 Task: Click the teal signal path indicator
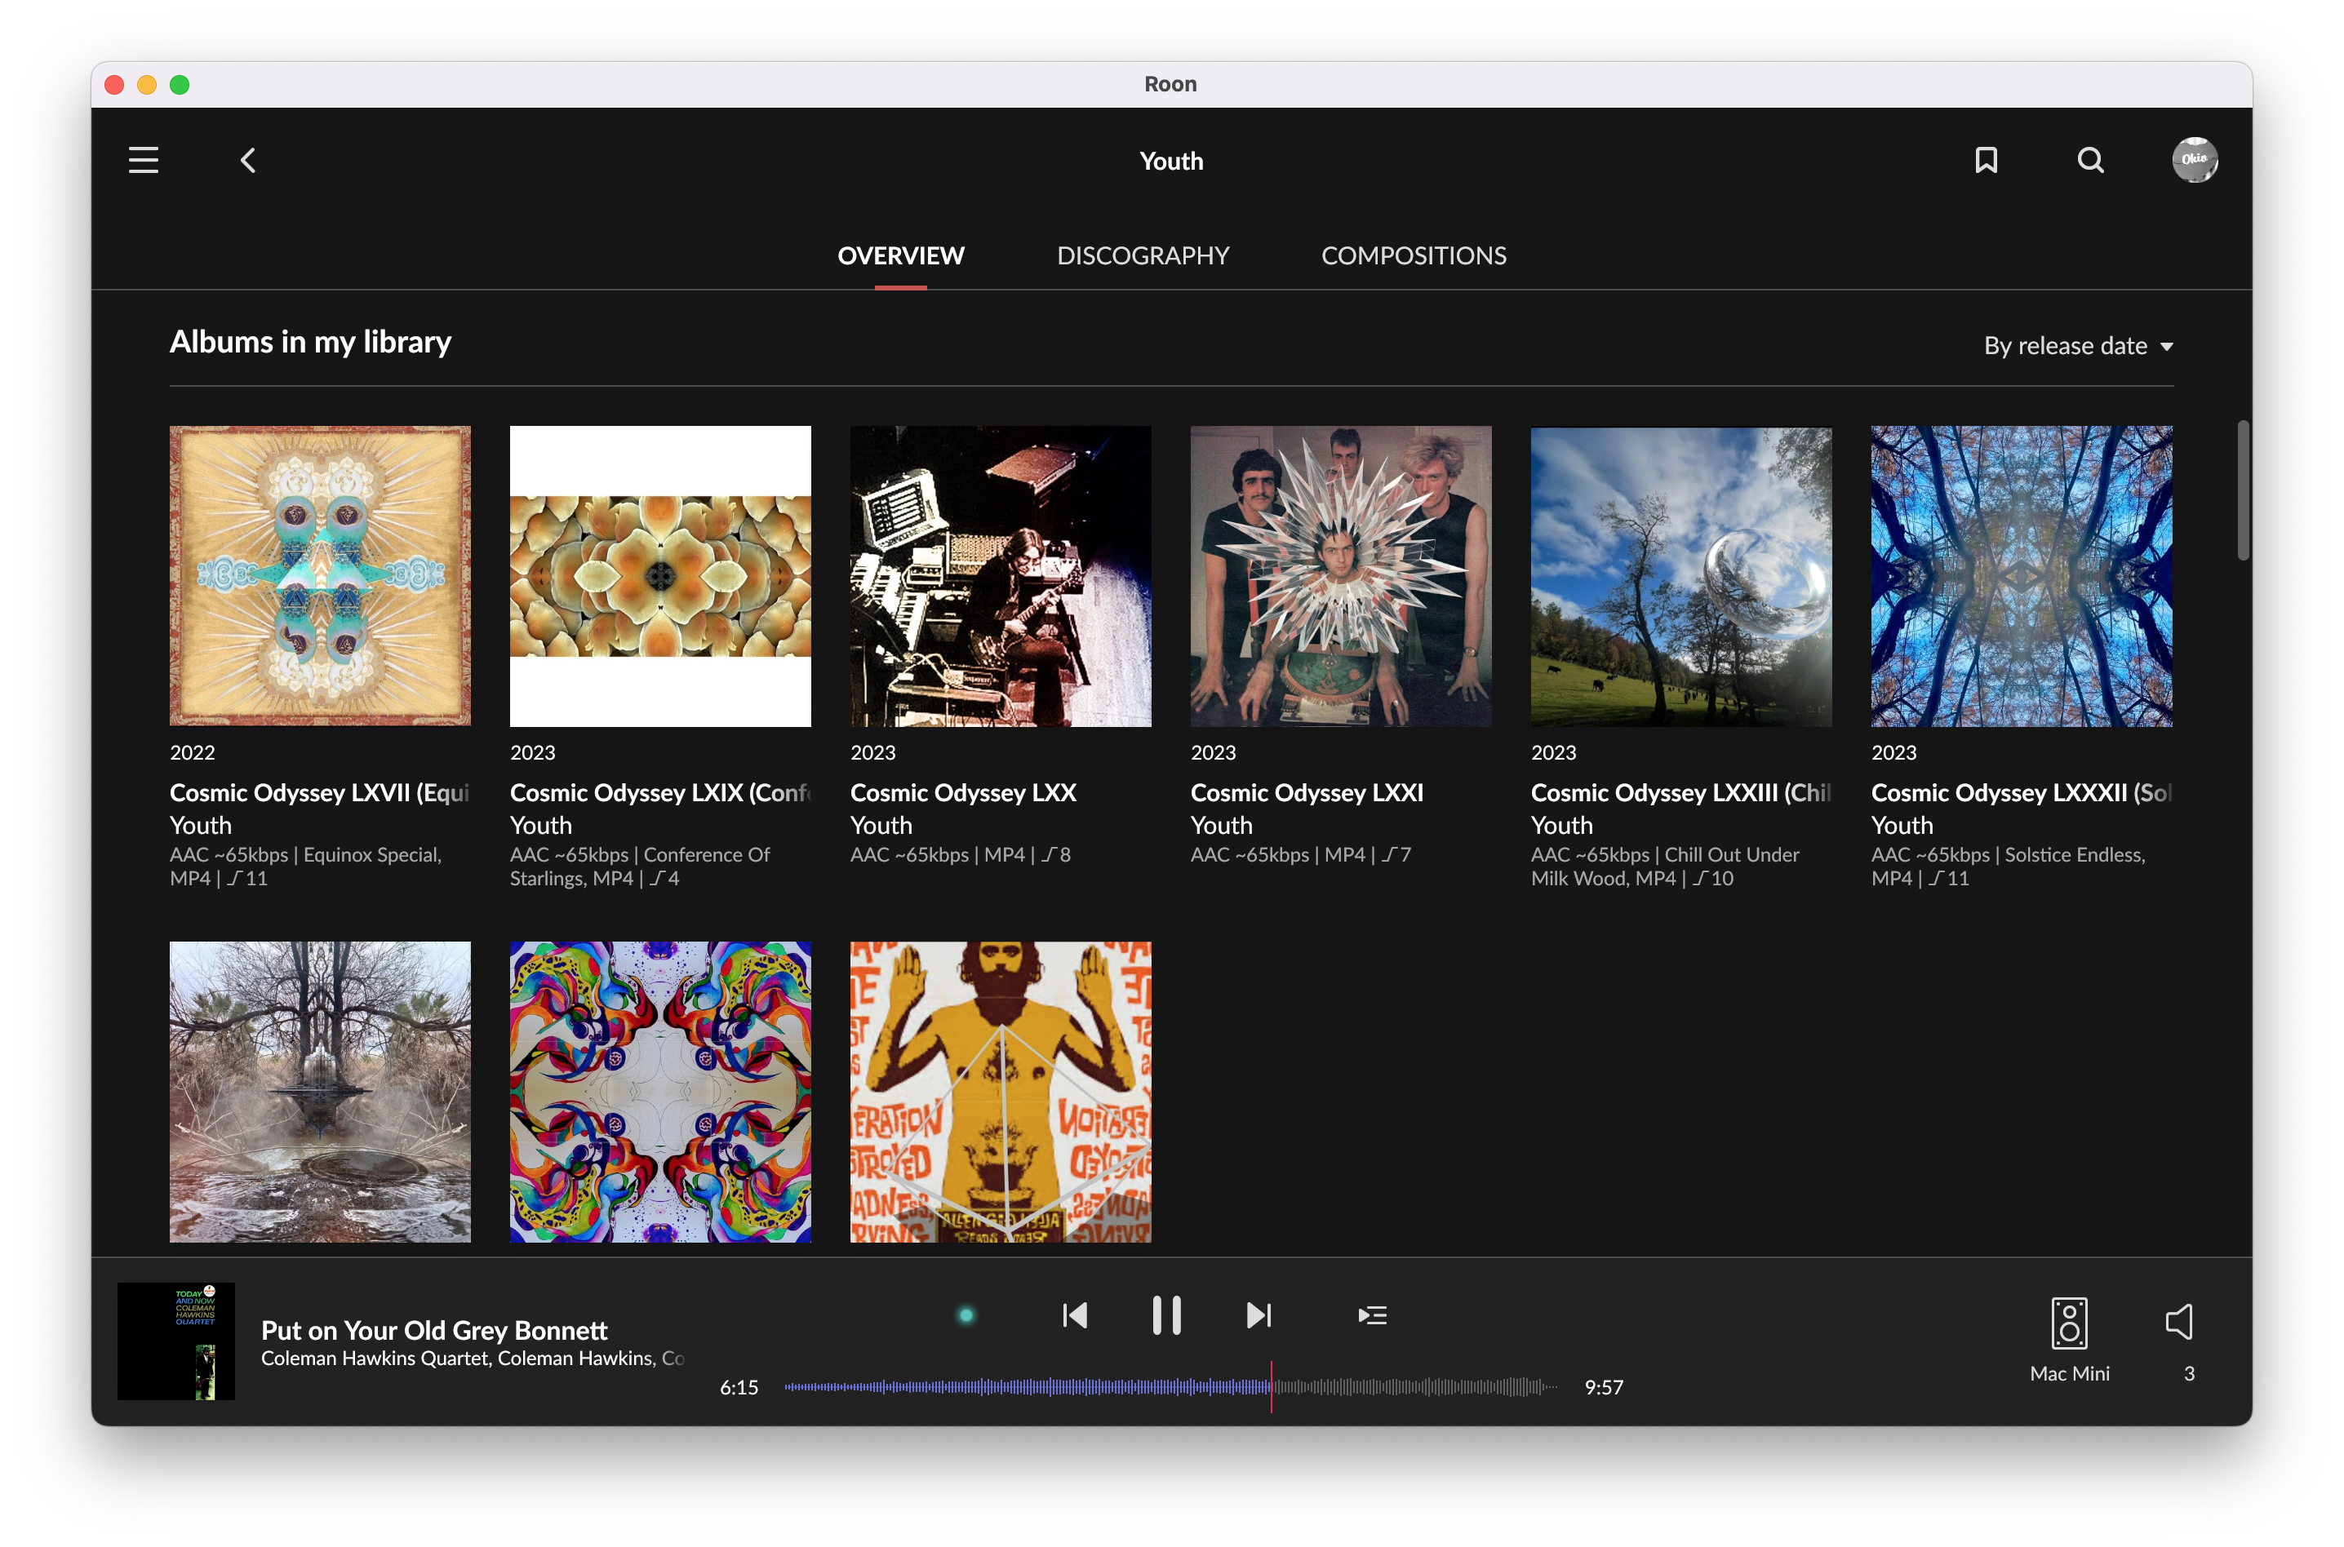pos(966,1315)
